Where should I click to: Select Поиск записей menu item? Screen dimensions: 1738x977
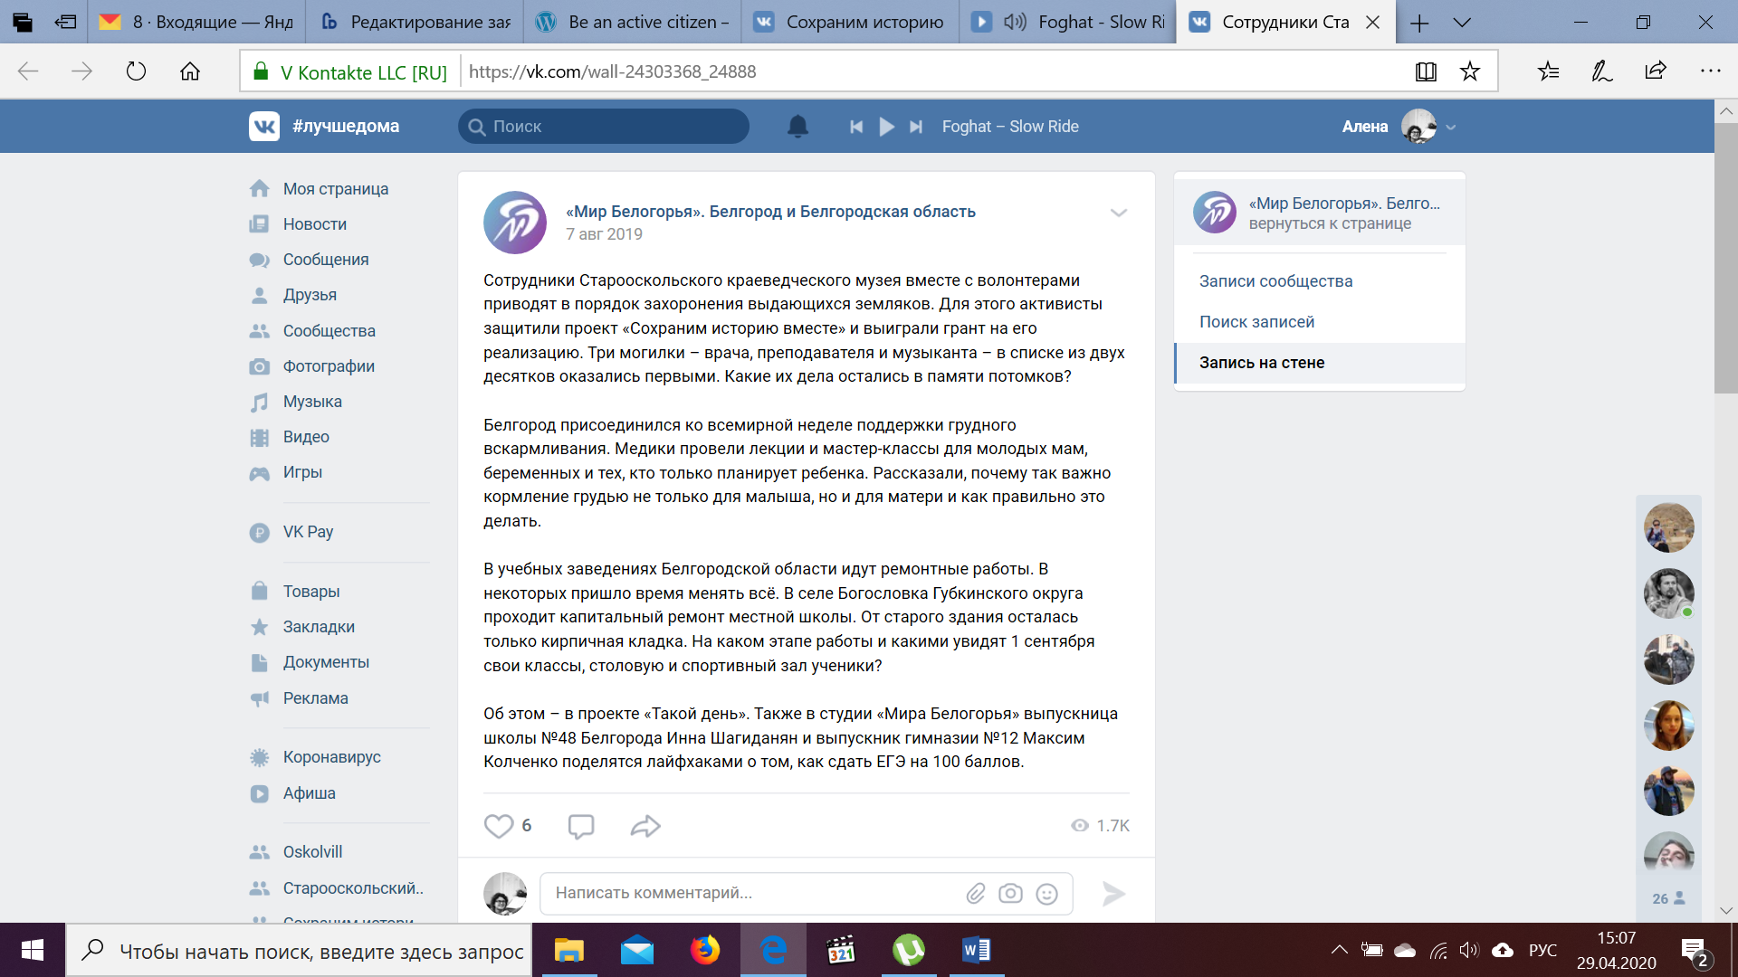[1256, 322]
